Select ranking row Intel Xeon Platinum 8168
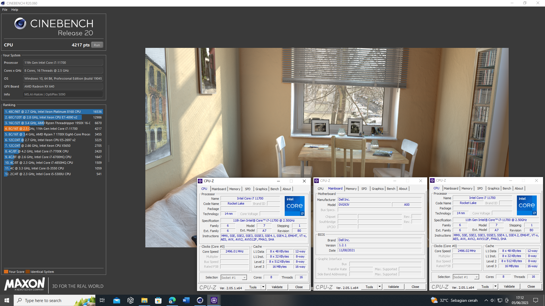The width and height of the screenshot is (545, 306). pos(53,112)
